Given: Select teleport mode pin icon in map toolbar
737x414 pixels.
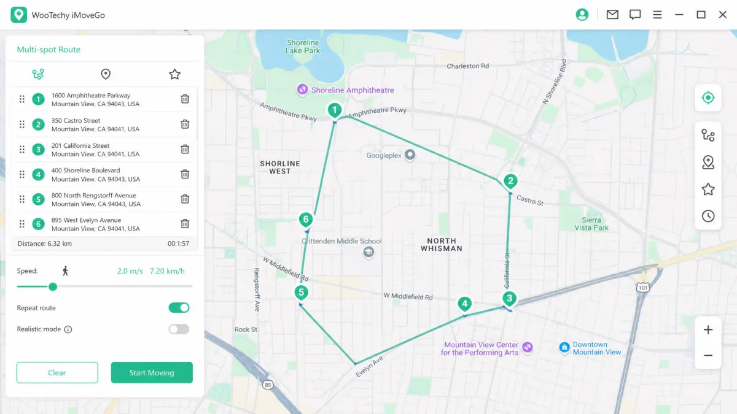Looking at the screenshot, I should (x=708, y=162).
